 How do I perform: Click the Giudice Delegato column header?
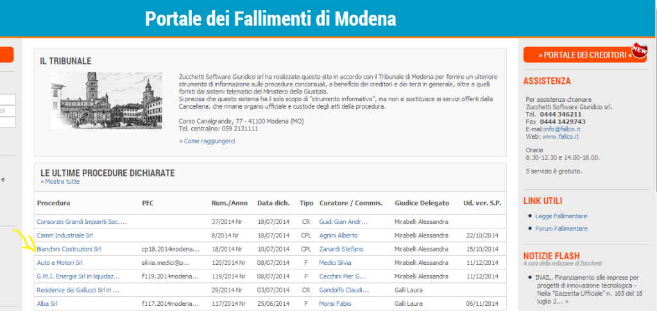pyautogui.click(x=422, y=203)
